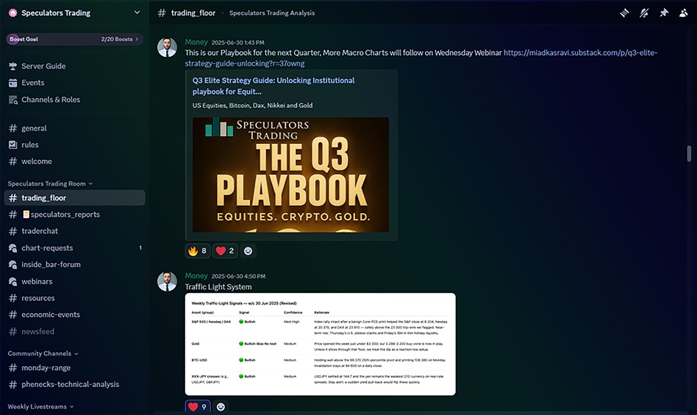Open the Traffic Light Signals table image
The image size is (697, 415).
click(320, 344)
